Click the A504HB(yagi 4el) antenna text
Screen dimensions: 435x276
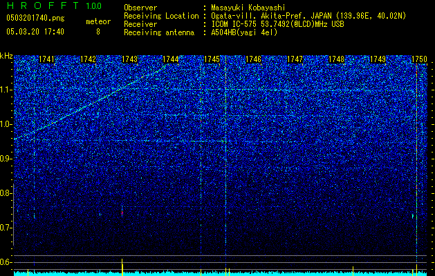click(x=244, y=32)
